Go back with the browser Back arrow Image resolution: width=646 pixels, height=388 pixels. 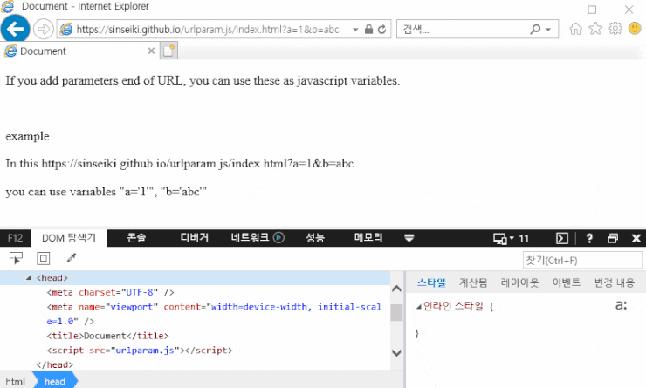[x=15, y=29]
